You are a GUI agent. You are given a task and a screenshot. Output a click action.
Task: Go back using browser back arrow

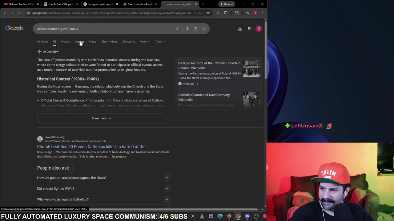click(5, 13)
